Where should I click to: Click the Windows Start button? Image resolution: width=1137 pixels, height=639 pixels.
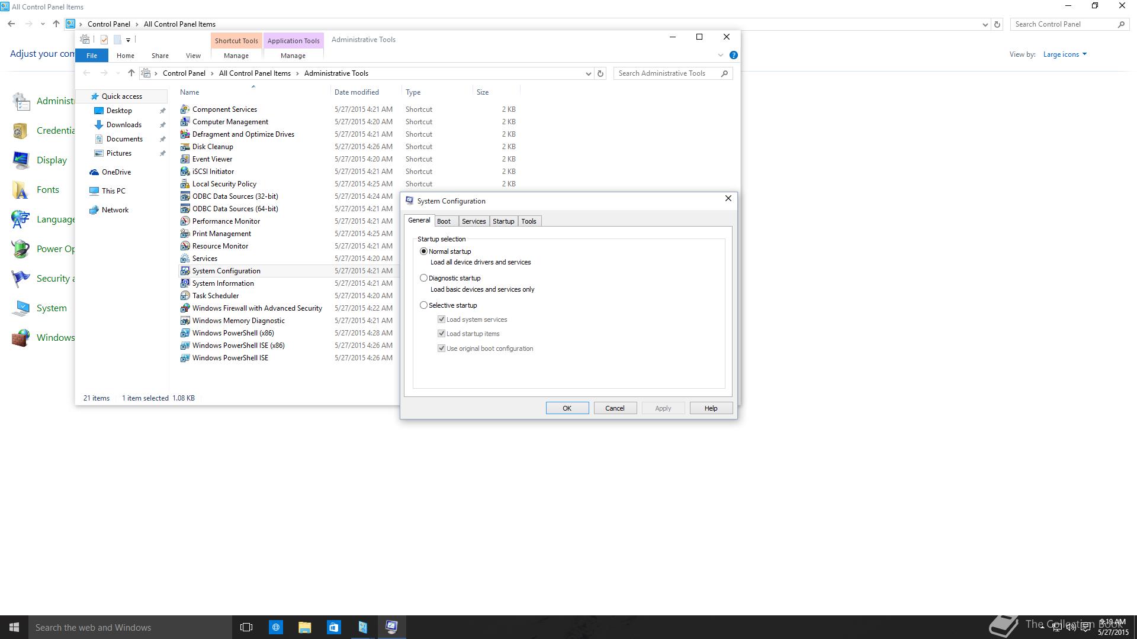click(x=14, y=627)
